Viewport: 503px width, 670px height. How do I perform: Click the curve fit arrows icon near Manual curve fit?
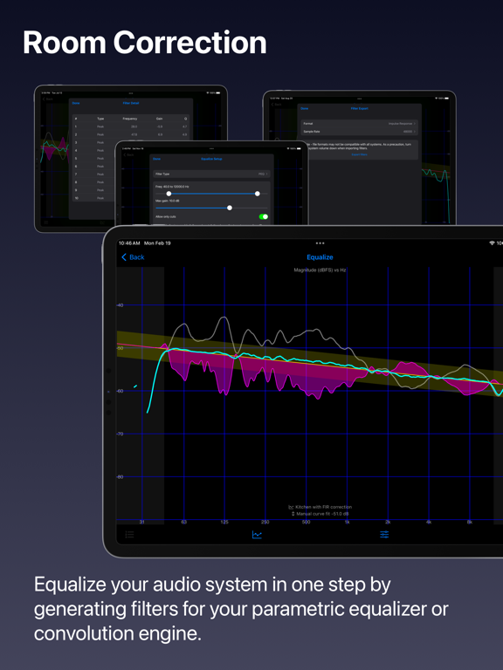[x=293, y=514]
